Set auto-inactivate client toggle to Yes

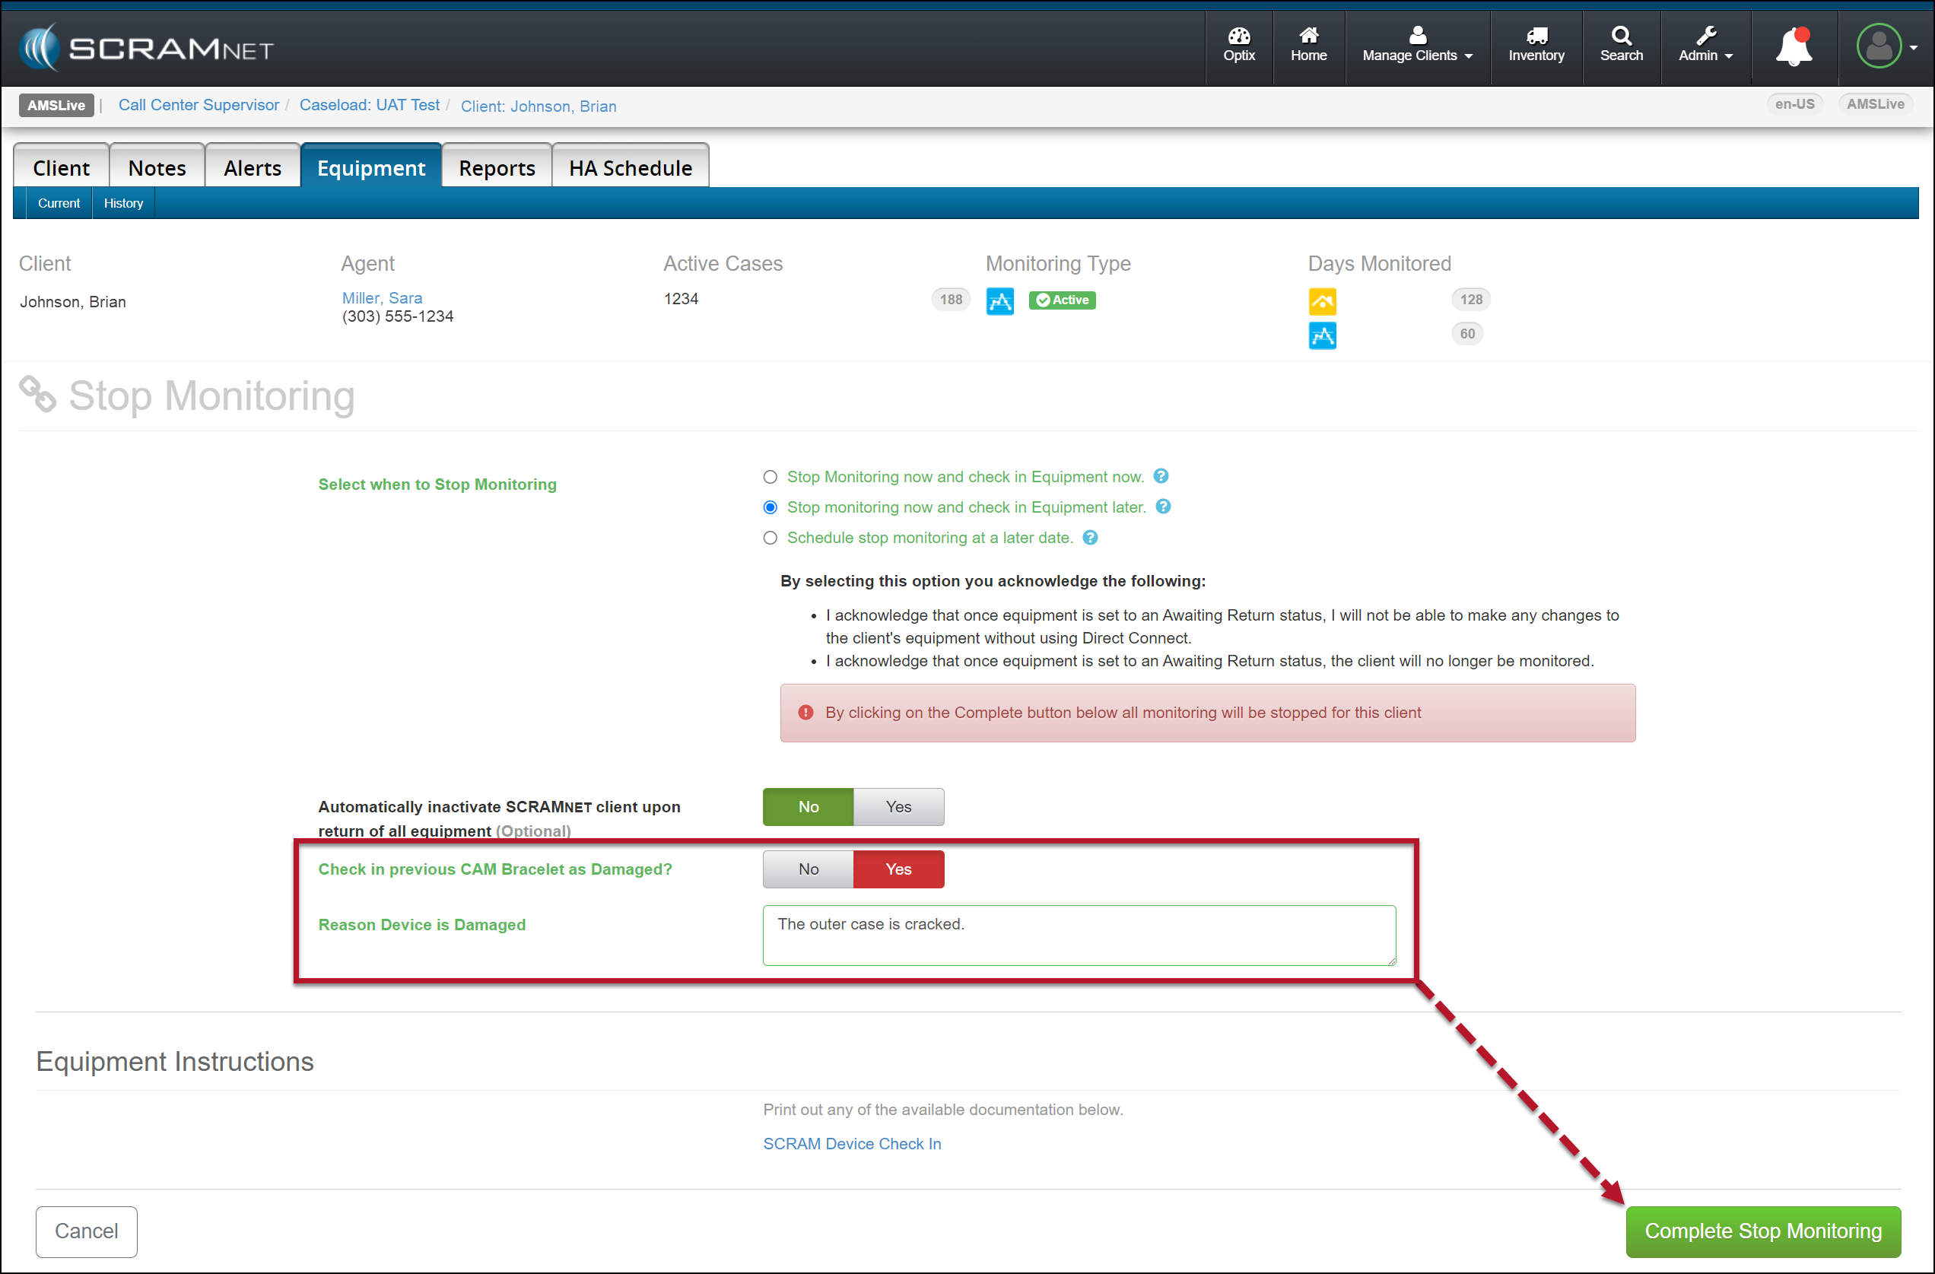pos(898,806)
